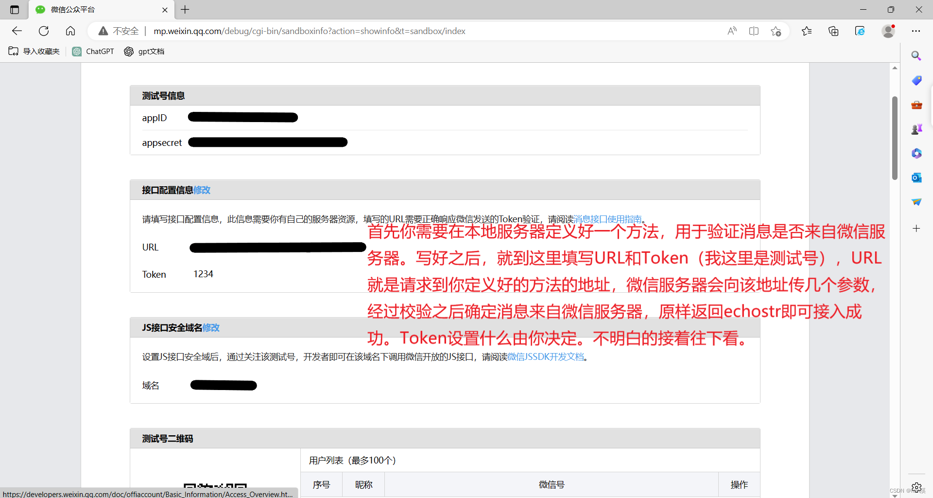Open the favorites list
Image resolution: width=933 pixels, height=498 pixels.
(x=807, y=31)
